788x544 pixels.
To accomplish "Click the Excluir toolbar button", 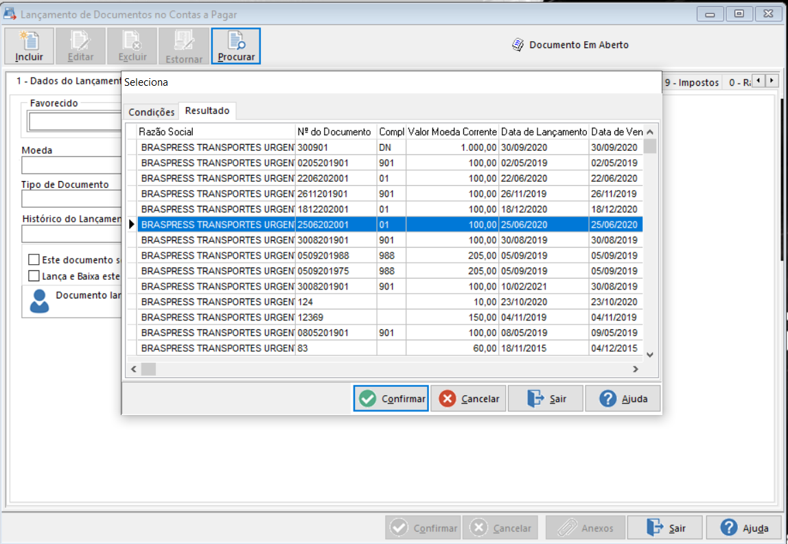I will click(x=132, y=46).
